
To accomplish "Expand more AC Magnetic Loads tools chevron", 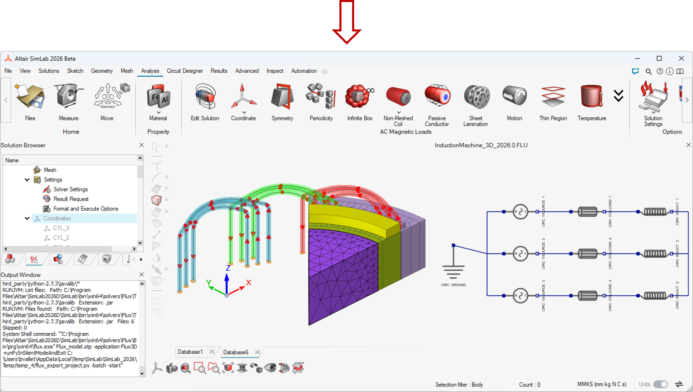I will (x=618, y=96).
